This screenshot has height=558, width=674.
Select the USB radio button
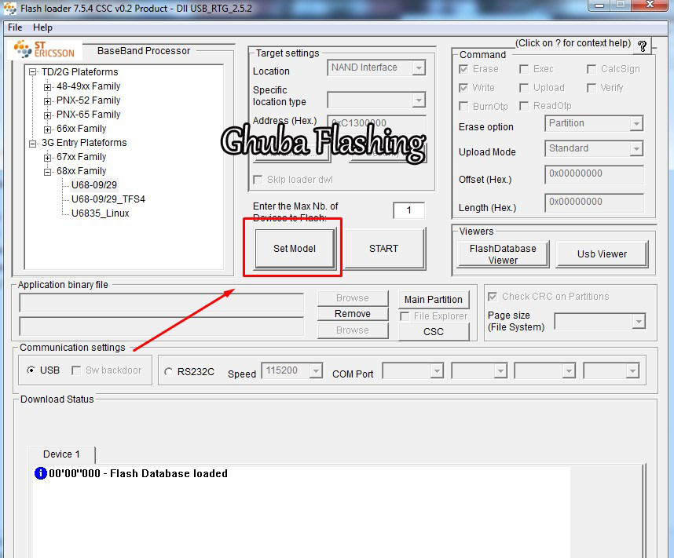tap(31, 370)
